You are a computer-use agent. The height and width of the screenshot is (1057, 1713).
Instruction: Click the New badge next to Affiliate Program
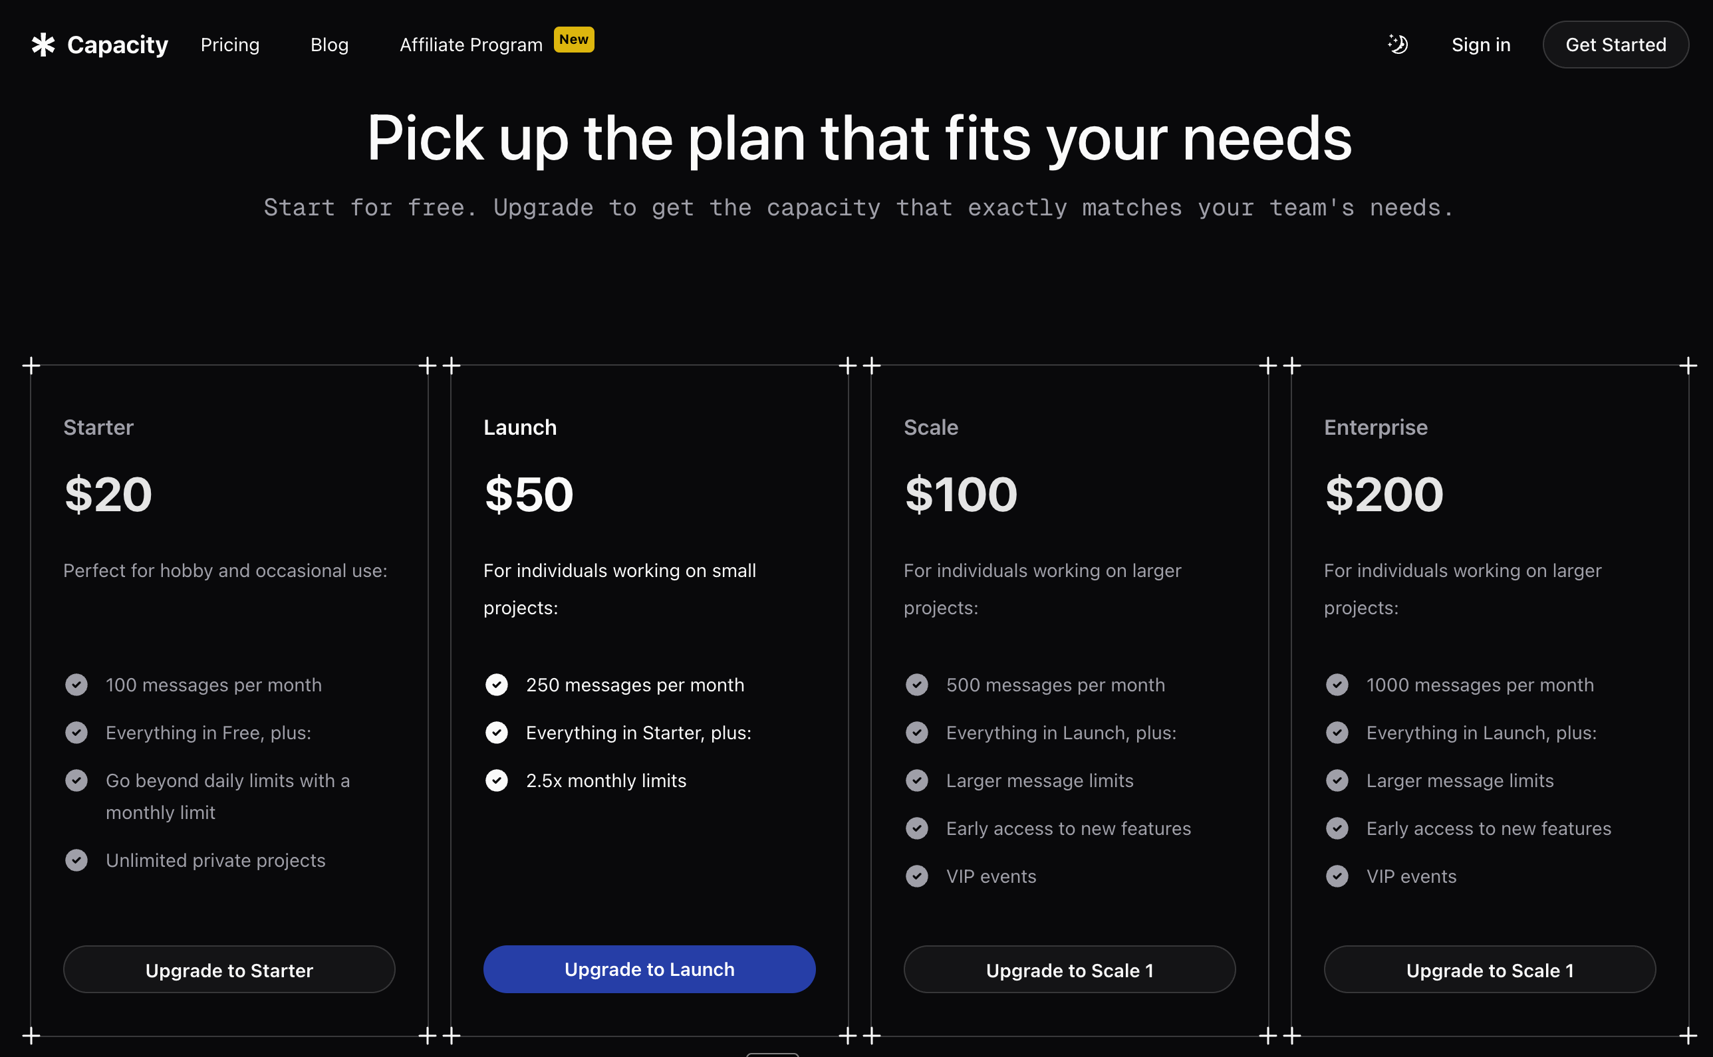574,39
